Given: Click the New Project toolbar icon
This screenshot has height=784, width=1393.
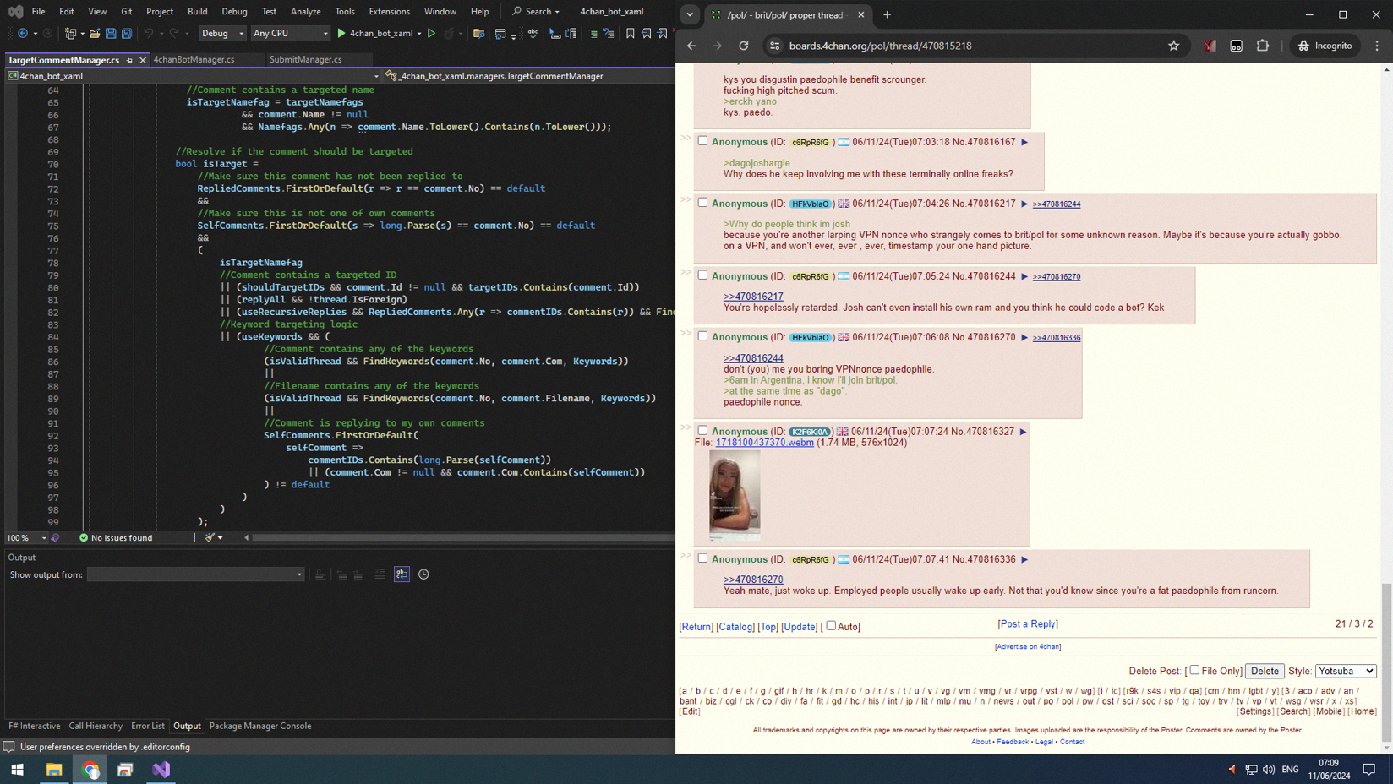Looking at the screenshot, I should (70, 34).
